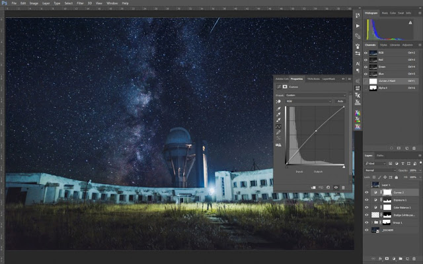
Task: Delete the Curves adjustment via Properties trash
Action: pyautogui.click(x=343, y=187)
